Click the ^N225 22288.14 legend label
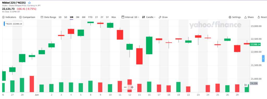Image resolution: width=267 pixels, height=99 pixels. 14,24
